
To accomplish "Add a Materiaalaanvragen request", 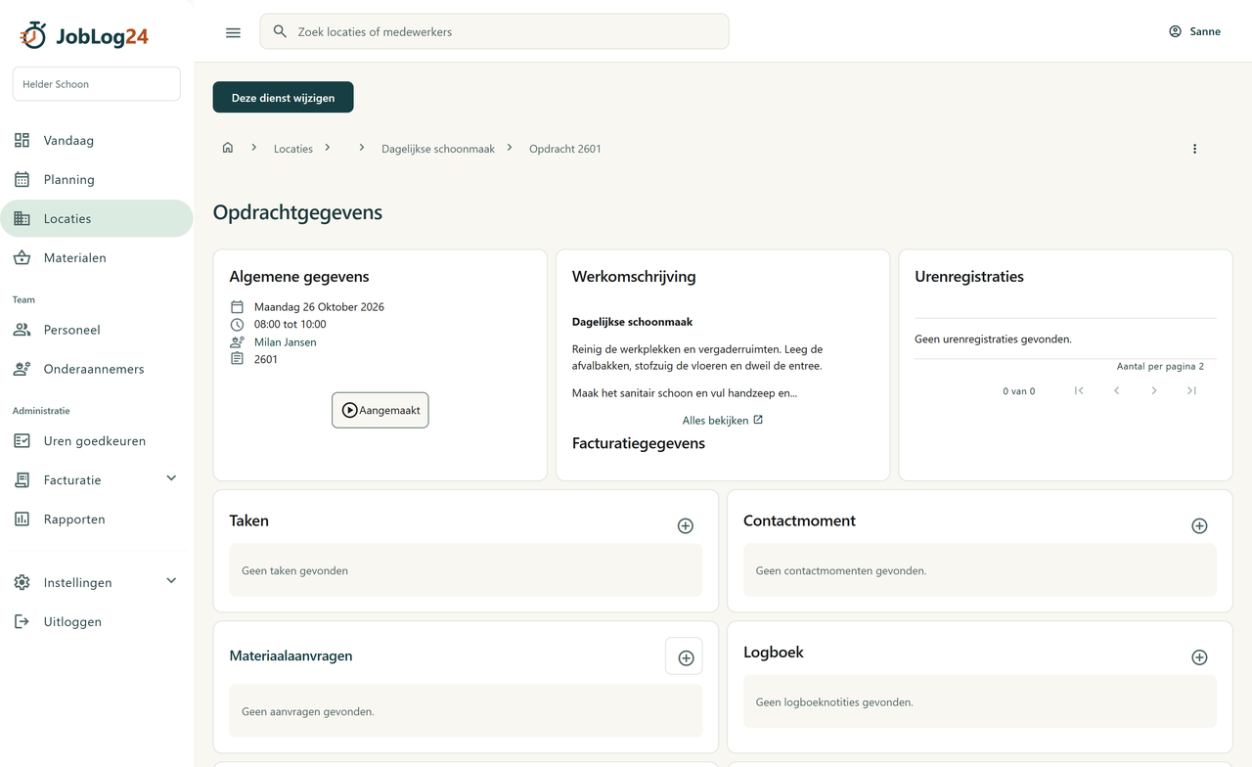I will tap(685, 657).
